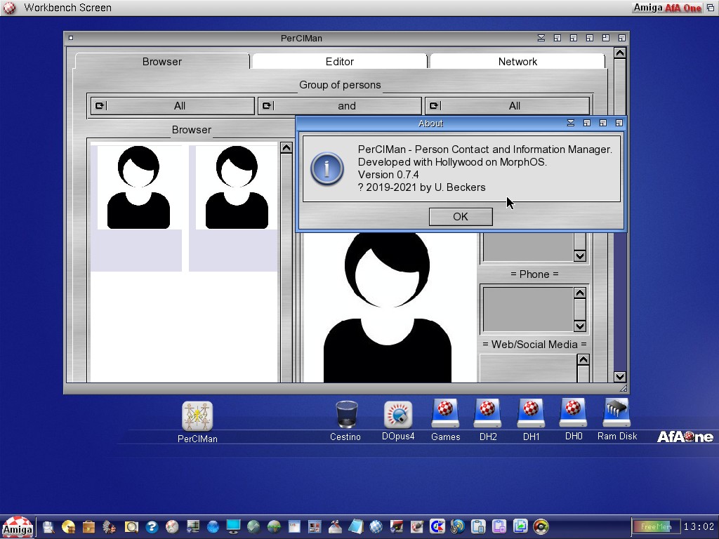Open the DH0 drive icon
The width and height of the screenshot is (719, 539).
(573, 414)
